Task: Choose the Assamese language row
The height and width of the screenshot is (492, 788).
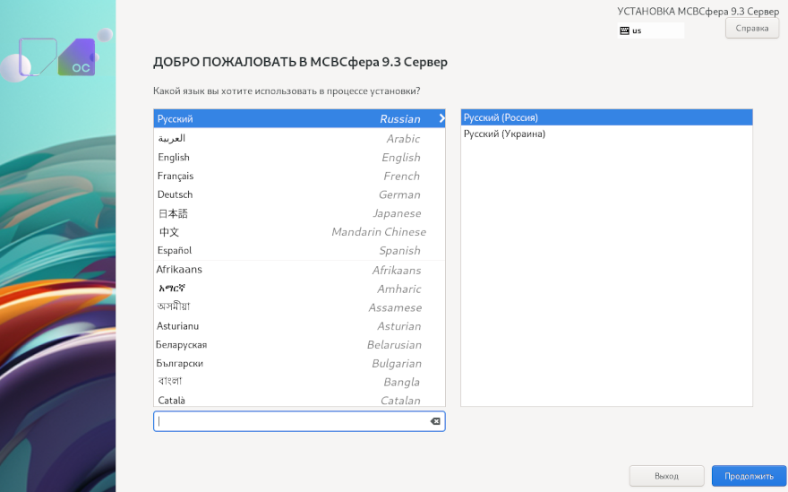Action: 299,306
